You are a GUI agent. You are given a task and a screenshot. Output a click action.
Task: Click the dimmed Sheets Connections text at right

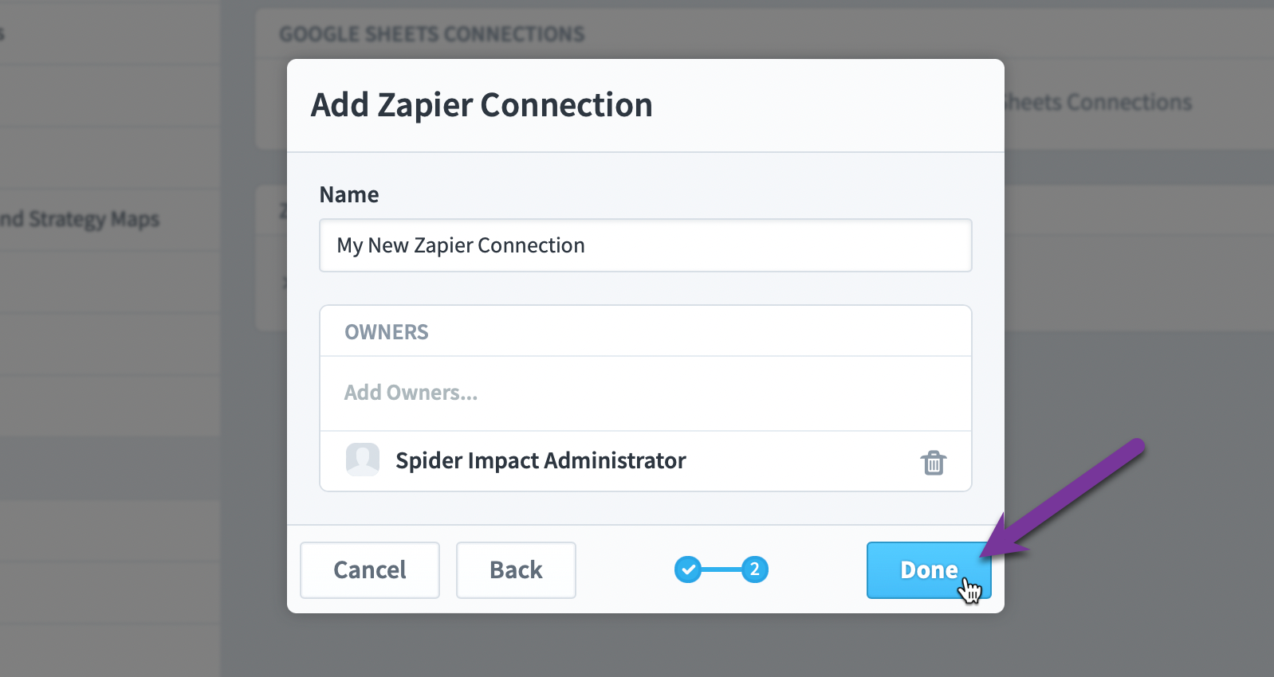1098,102
